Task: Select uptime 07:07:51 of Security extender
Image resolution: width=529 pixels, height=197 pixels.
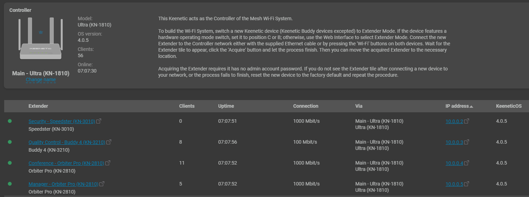Action: pyautogui.click(x=228, y=121)
